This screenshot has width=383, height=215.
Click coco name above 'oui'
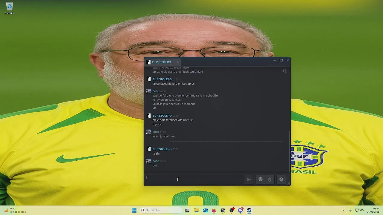coord(156,161)
